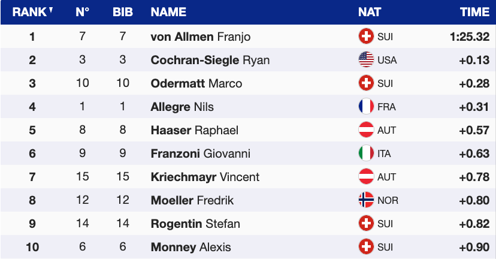
Task: Click Swiss flag in Odermatt's row
Action: (x=366, y=83)
